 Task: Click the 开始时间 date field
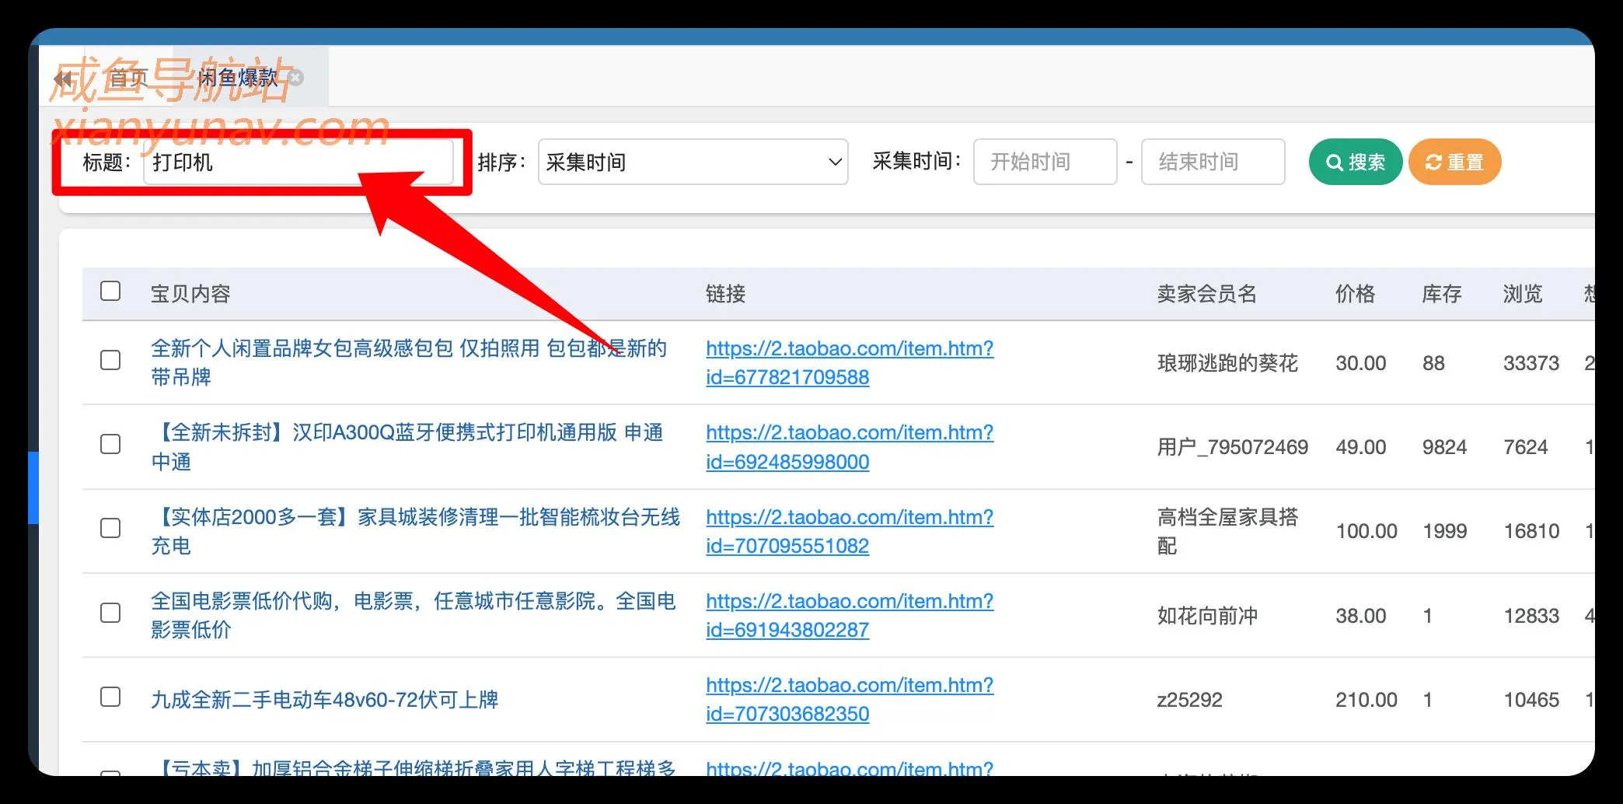1045,162
